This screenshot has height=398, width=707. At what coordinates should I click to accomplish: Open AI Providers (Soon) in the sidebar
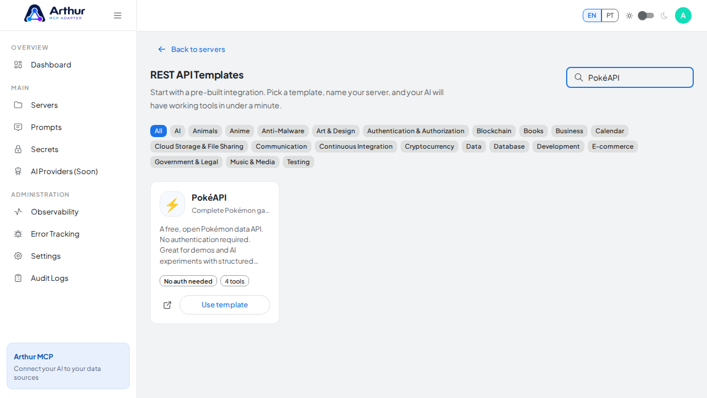(x=68, y=171)
